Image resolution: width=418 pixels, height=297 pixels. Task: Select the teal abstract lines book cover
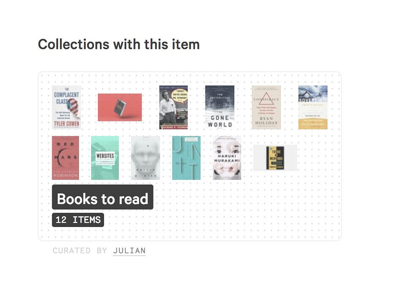pos(186,158)
